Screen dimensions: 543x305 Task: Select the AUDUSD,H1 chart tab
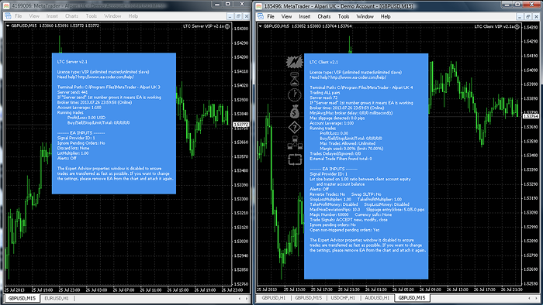tap(376, 298)
